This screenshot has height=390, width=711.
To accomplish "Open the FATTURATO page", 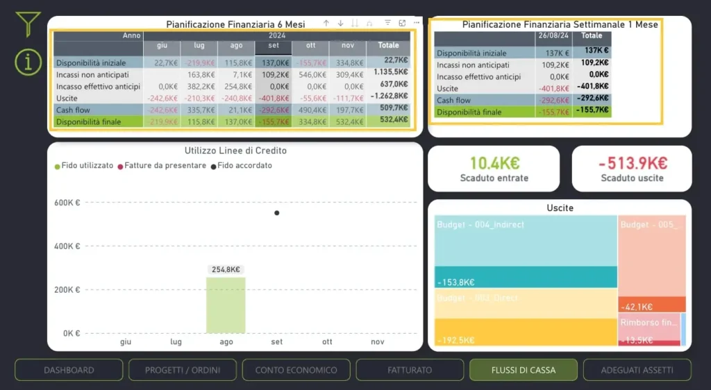I will [410, 370].
